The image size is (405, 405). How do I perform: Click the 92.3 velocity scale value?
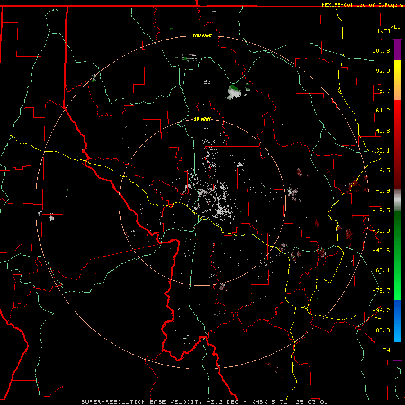click(x=383, y=71)
